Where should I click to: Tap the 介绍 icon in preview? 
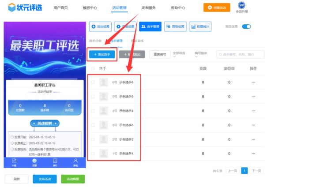[14, 162]
